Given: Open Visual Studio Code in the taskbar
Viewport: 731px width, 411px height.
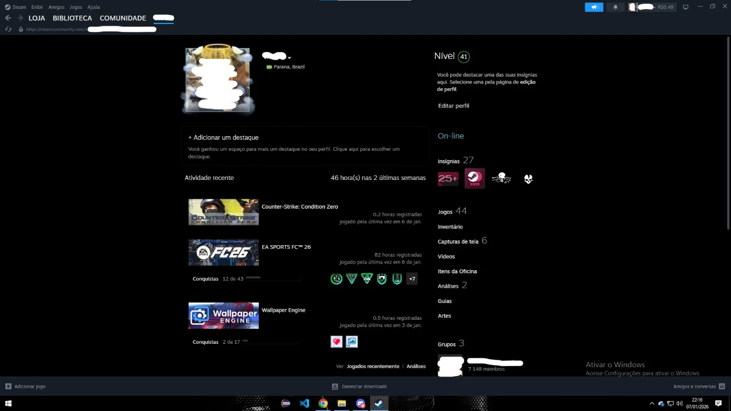Looking at the screenshot, I should click(x=304, y=403).
